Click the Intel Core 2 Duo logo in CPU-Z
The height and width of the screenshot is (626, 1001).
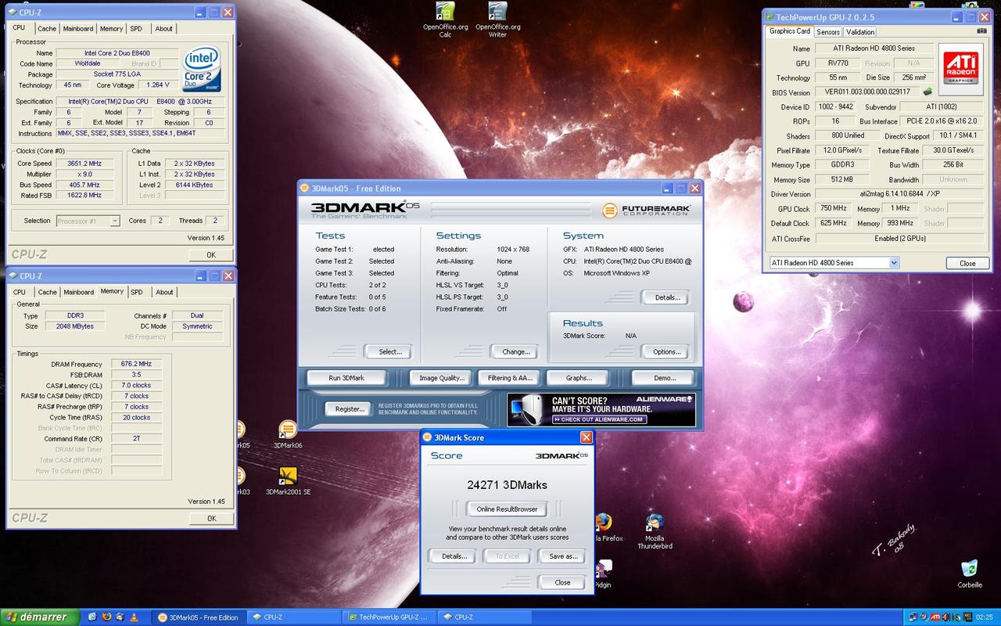pyautogui.click(x=200, y=70)
